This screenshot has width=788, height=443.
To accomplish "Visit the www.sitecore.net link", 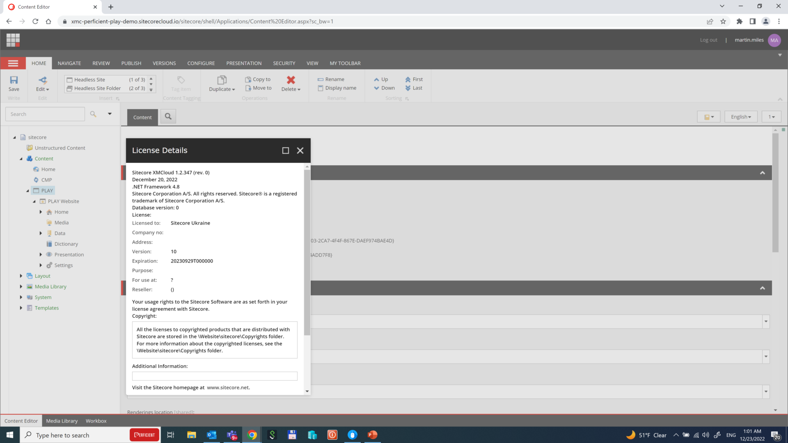I will [229, 387].
